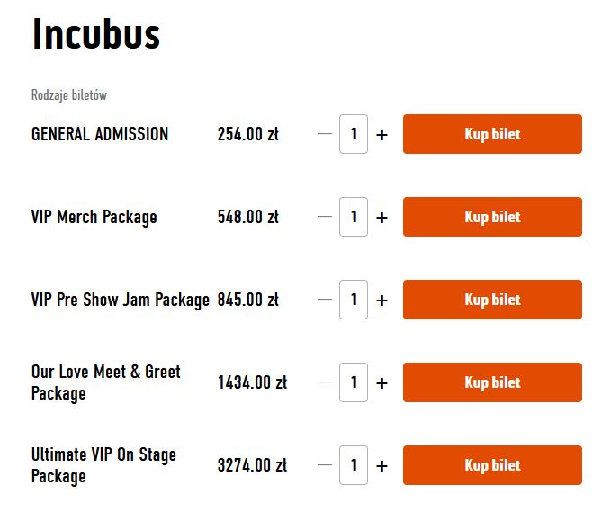The width and height of the screenshot is (601, 512).
Task: Focus the GENERAL ADMISSION quantity field
Action: 354,134
